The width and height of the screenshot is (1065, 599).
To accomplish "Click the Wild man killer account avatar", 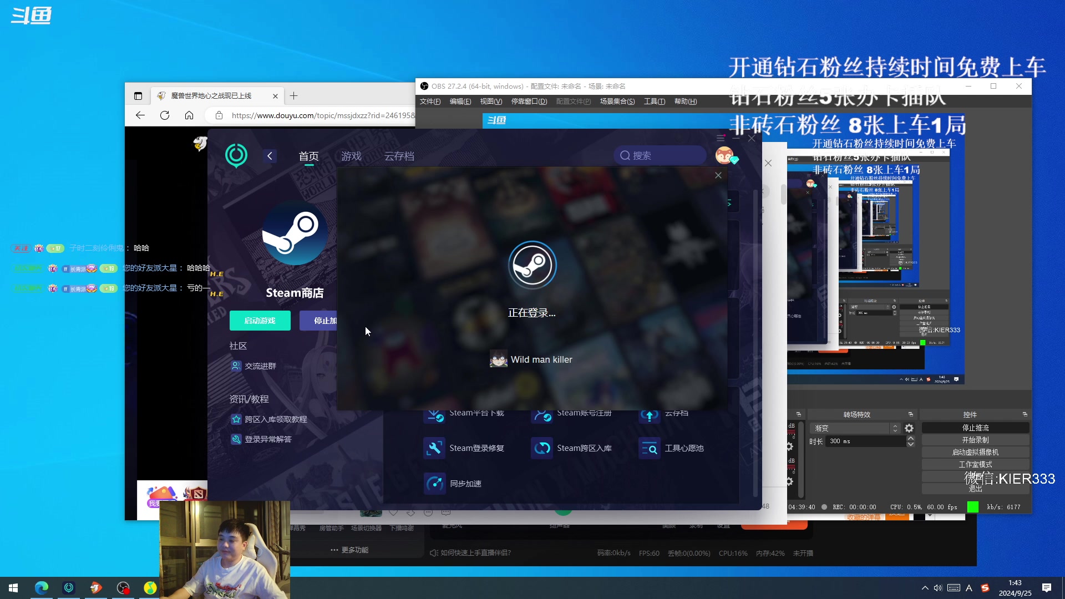I will click(x=499, y=359).
